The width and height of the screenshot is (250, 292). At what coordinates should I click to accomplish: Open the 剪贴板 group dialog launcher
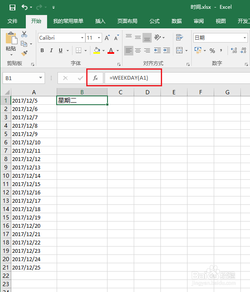pos(33,64)
